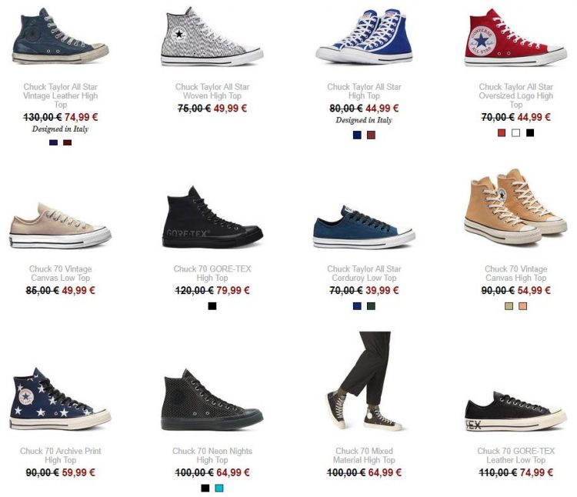Choose the green swatch under Corduroy Low Top
This screenshot has height=497, width=577.
click(372, 306)
